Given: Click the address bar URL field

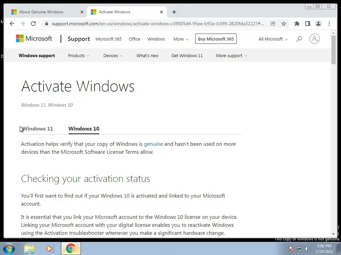Looking at the screenshot, I should (x=158, y=24).
